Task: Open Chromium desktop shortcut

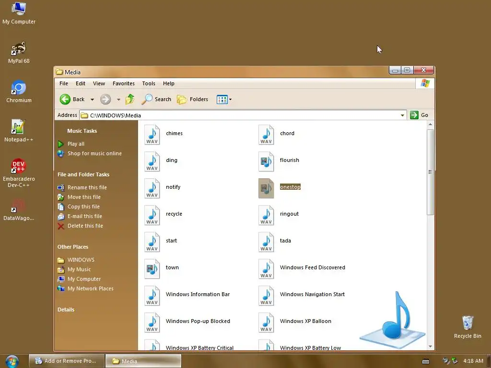Action: point(19,92)
